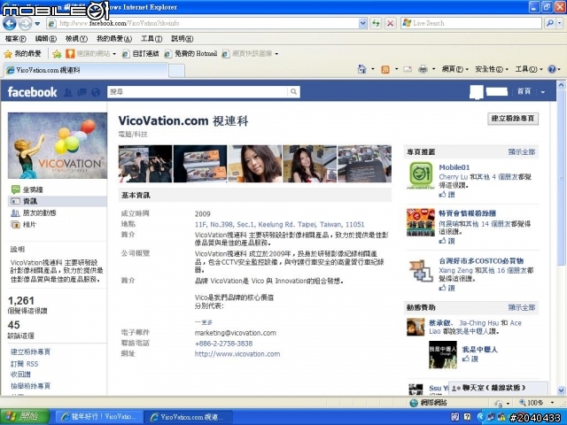Open the Facebook messages icon
This screenshot has width=567, height=425.
pos(82,92)
